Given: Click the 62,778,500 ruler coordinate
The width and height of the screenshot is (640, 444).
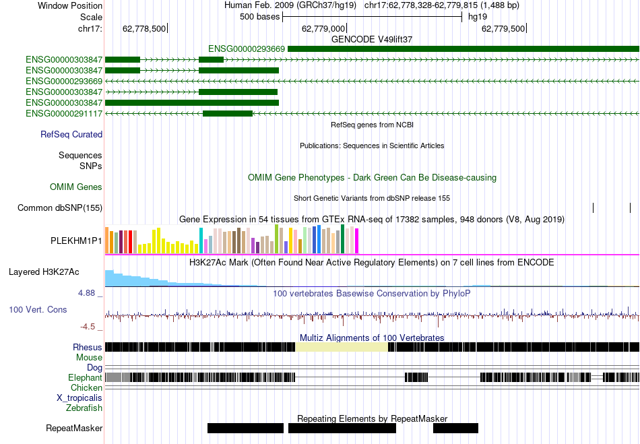Looking at the screenshot, I should (144, 28).
